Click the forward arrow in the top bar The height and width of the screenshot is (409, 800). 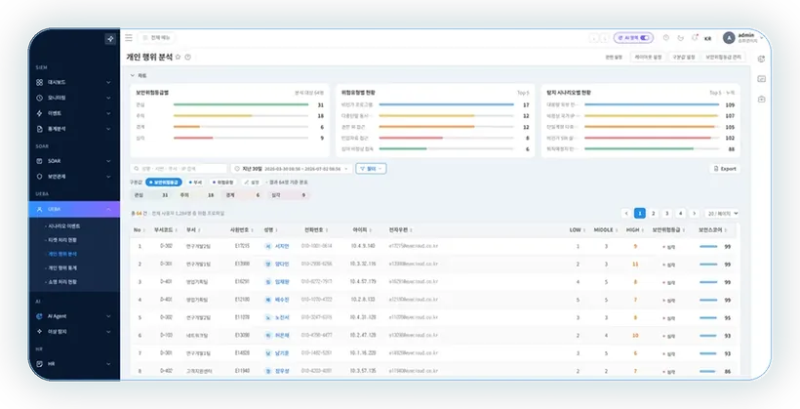604,38
